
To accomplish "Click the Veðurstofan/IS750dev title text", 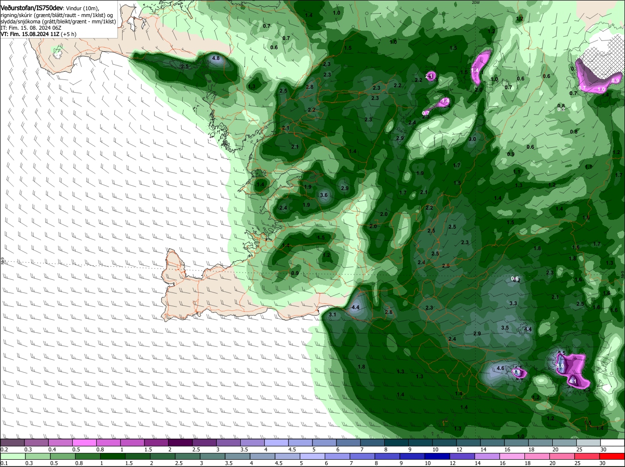I will (31, 7).
